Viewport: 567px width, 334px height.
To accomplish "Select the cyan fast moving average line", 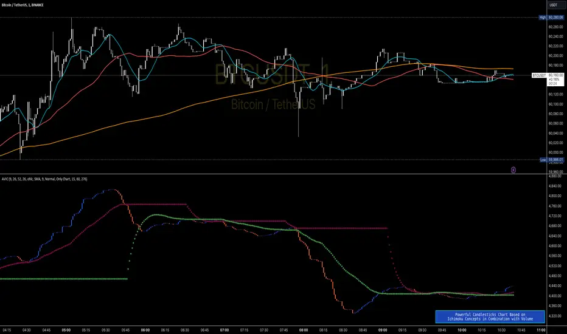I will coord(108,36).
